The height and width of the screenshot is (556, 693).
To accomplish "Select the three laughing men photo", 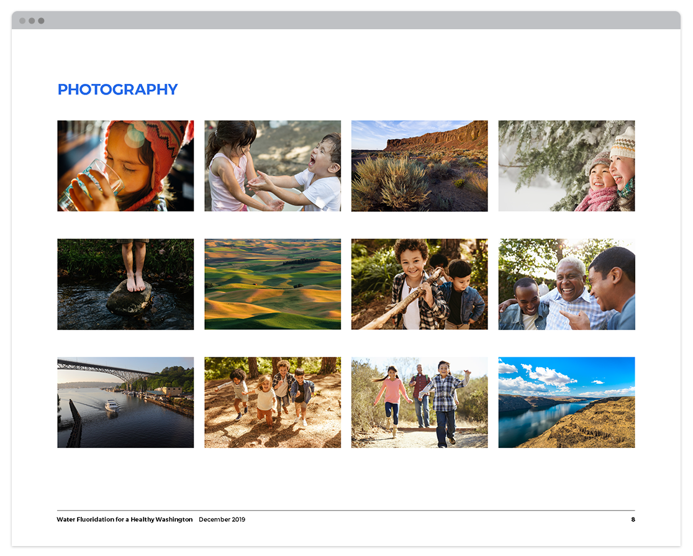I will pyautogui.click(x=566, y=284).
